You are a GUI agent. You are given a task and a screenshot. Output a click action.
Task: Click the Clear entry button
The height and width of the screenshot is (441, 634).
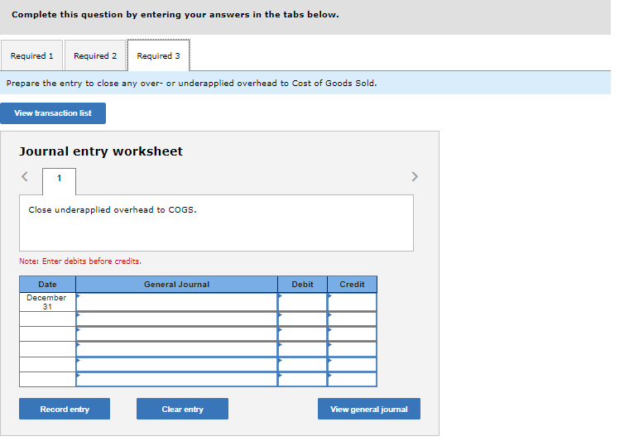[182, 409]
